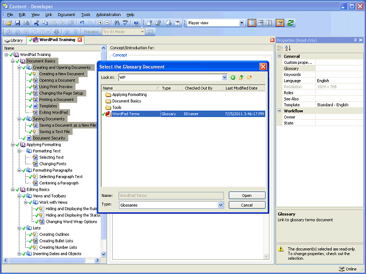
Task: Click the Alphabetical sort icon in Properties
Action: pyautogui.click(x=288, y=48)
